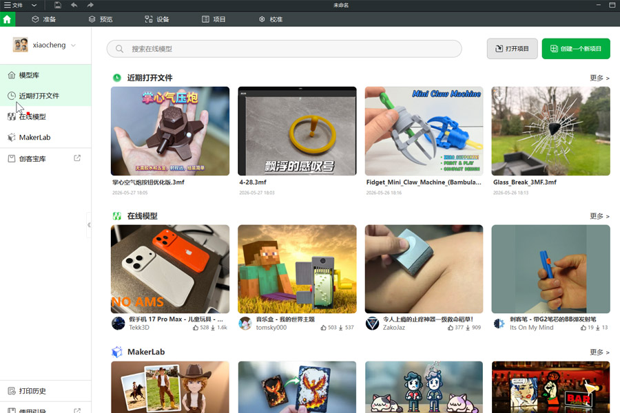The width and height of the screenshot is (620, 413).
Task: Click 更多 for 在线模型 section
Action: 599,215
